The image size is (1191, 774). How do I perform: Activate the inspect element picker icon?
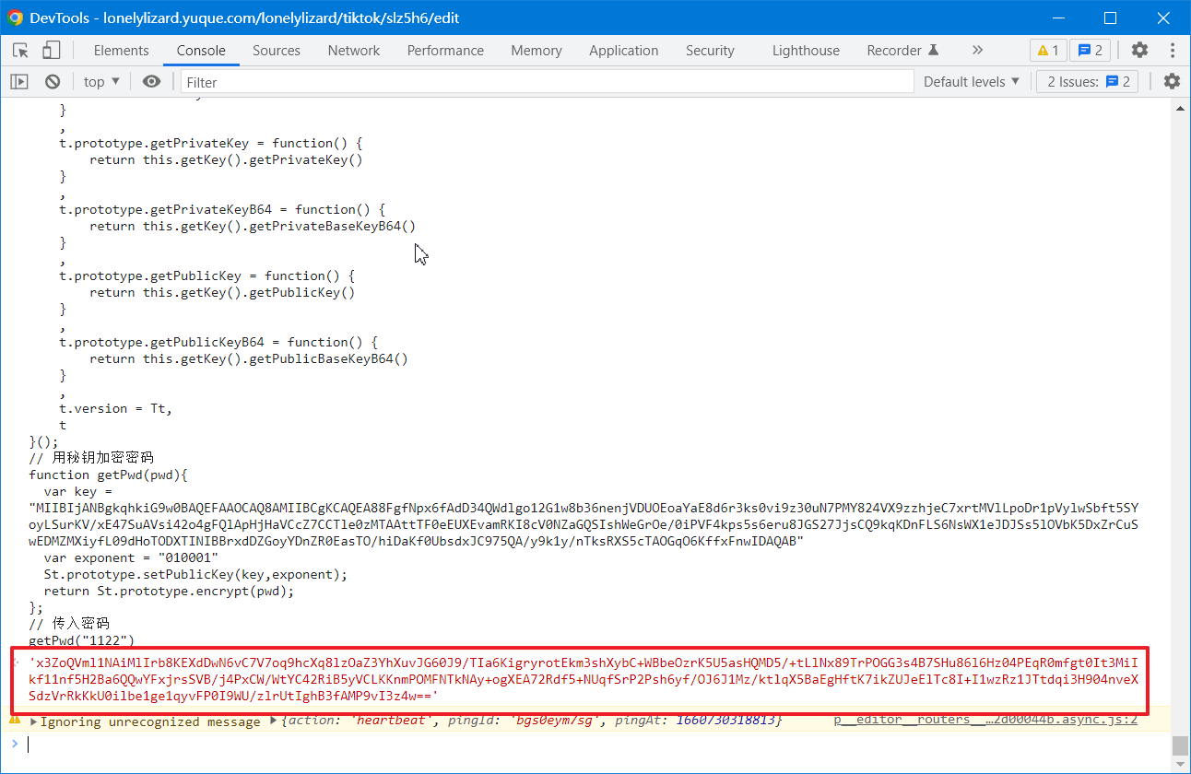20,50
